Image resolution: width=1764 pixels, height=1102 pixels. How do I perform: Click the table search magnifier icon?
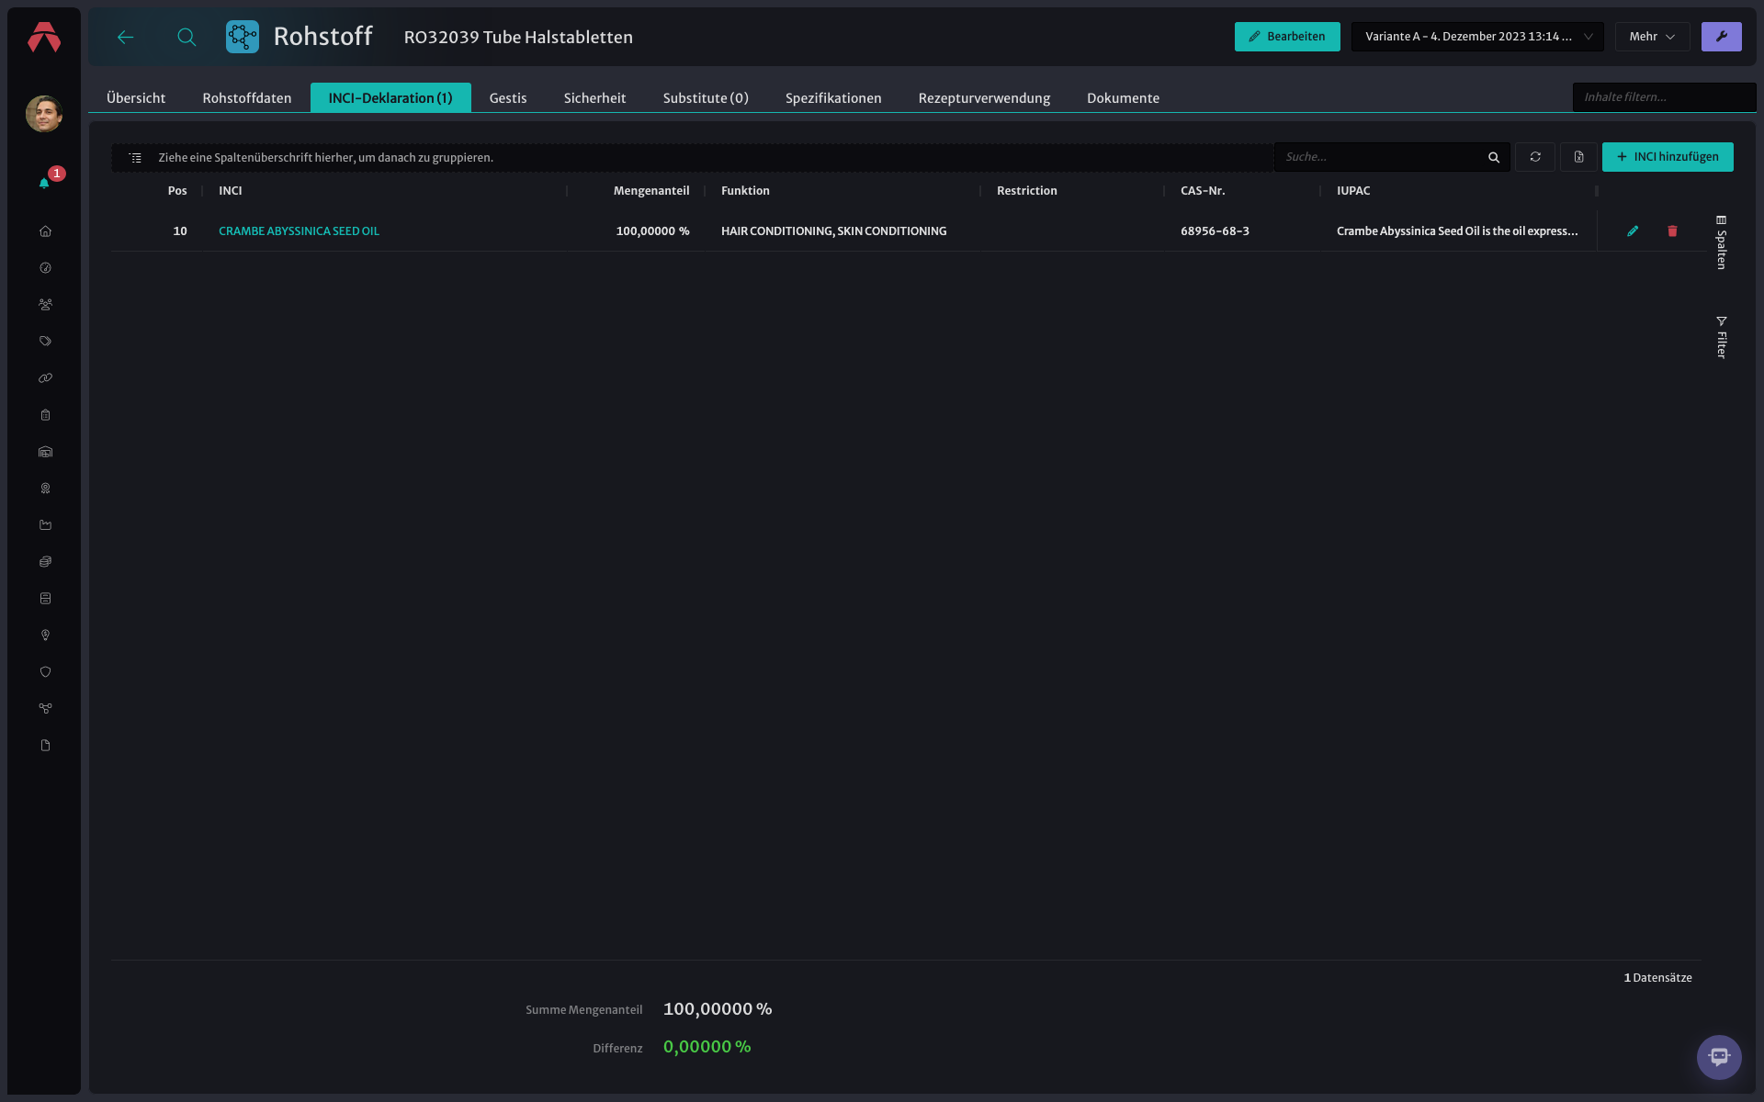point(1494,158)
